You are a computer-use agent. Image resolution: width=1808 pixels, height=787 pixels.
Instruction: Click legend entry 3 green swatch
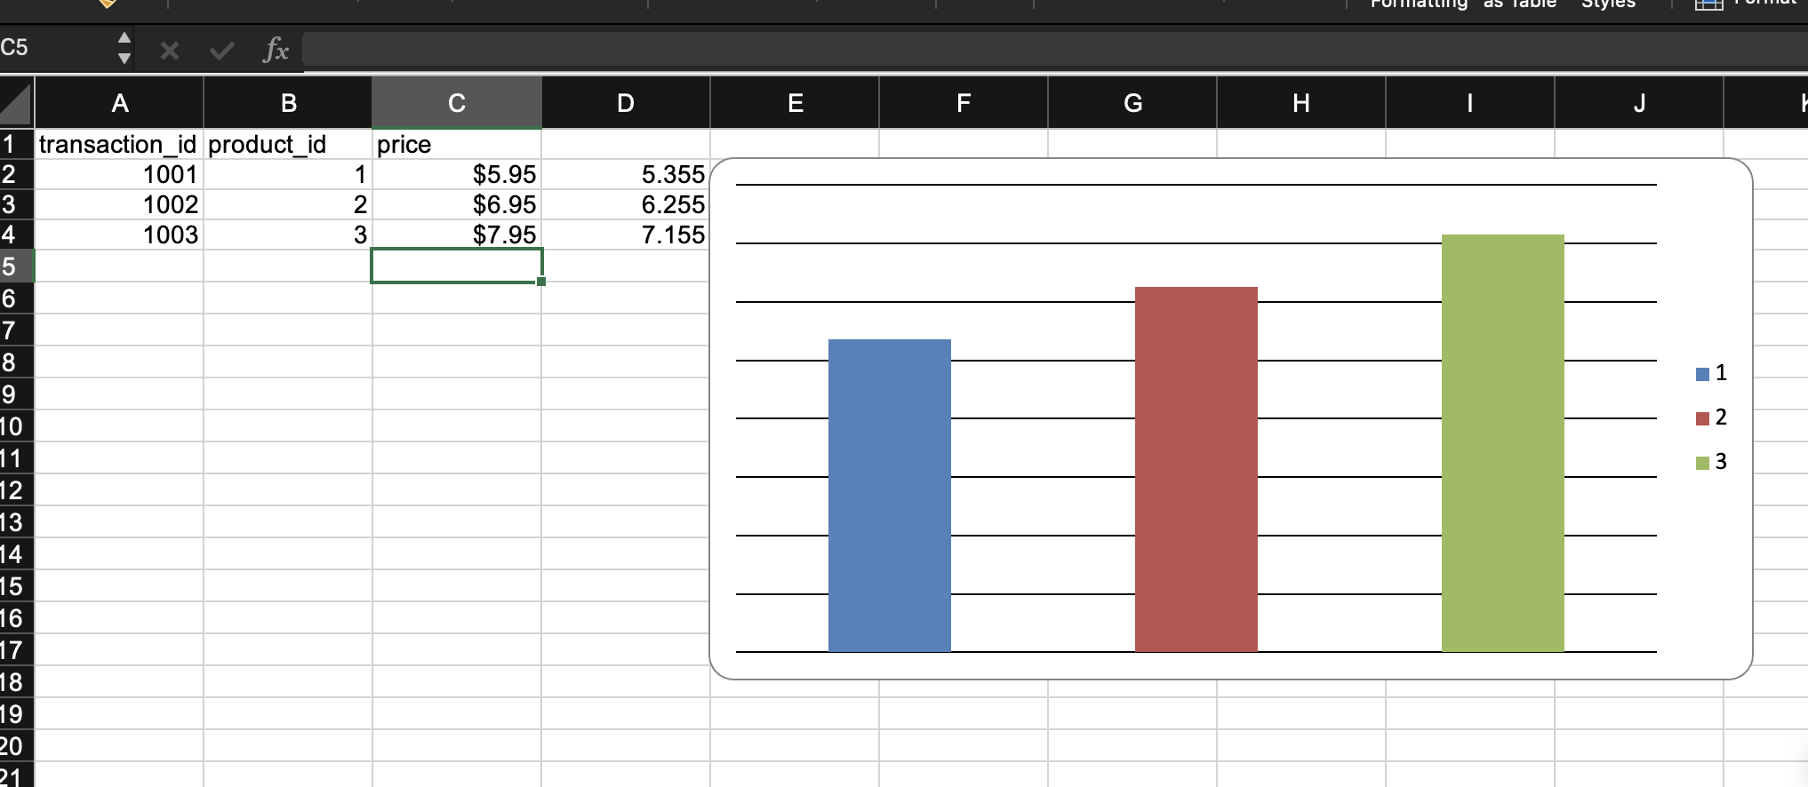coord(1702,463)
